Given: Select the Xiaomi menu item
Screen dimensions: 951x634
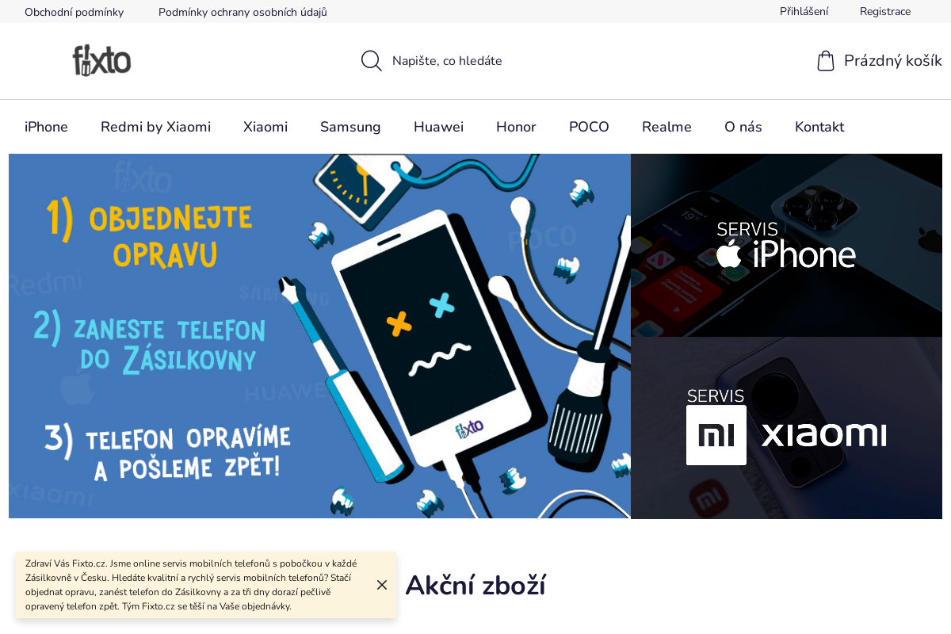Looking at the screenshot, I should (265, 127).
